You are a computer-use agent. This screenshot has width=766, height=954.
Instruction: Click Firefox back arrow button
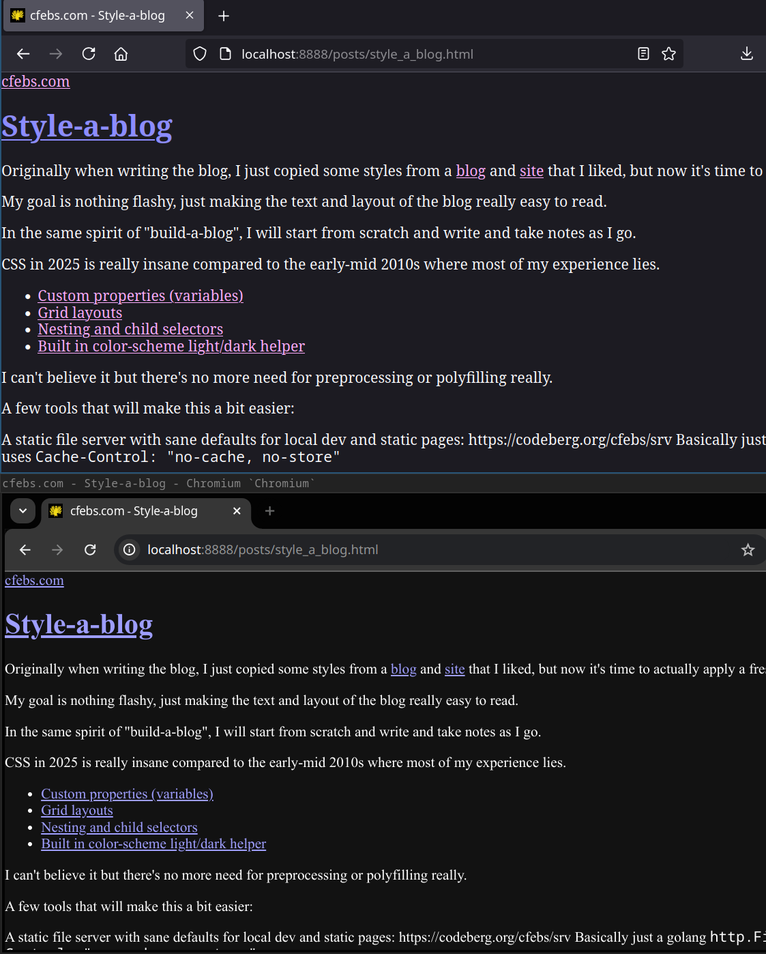pos(23,54)
